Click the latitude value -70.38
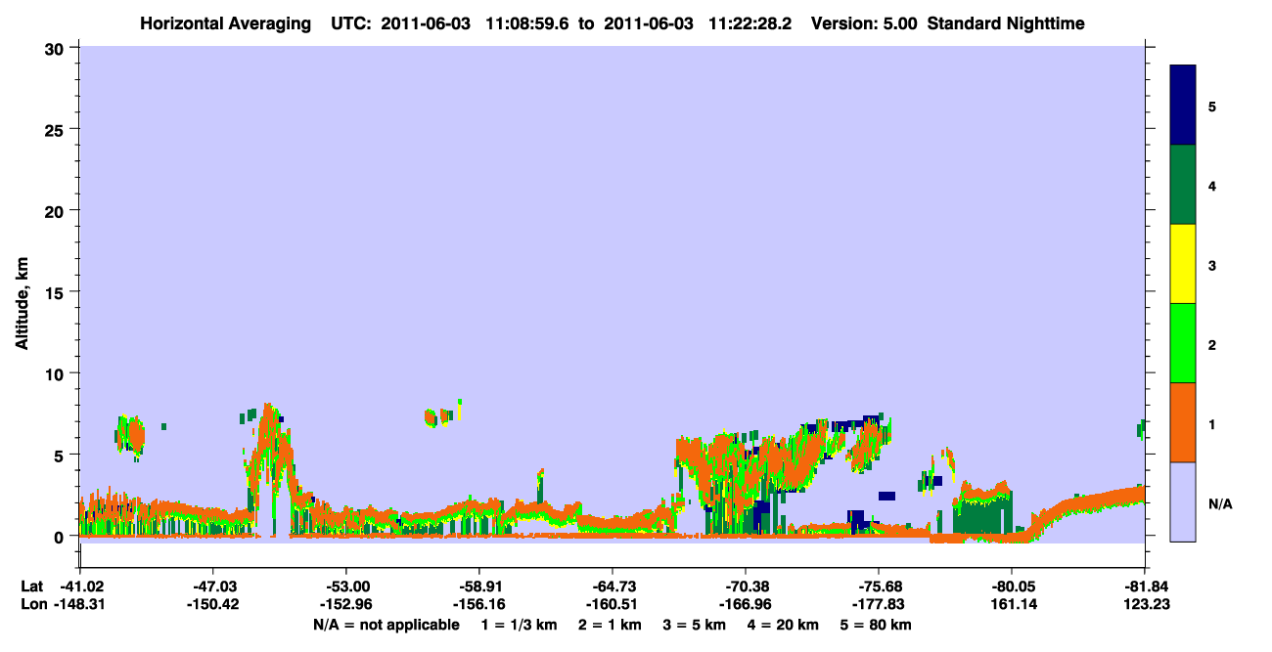This screenshot has height=652, width=1272. 746,587
